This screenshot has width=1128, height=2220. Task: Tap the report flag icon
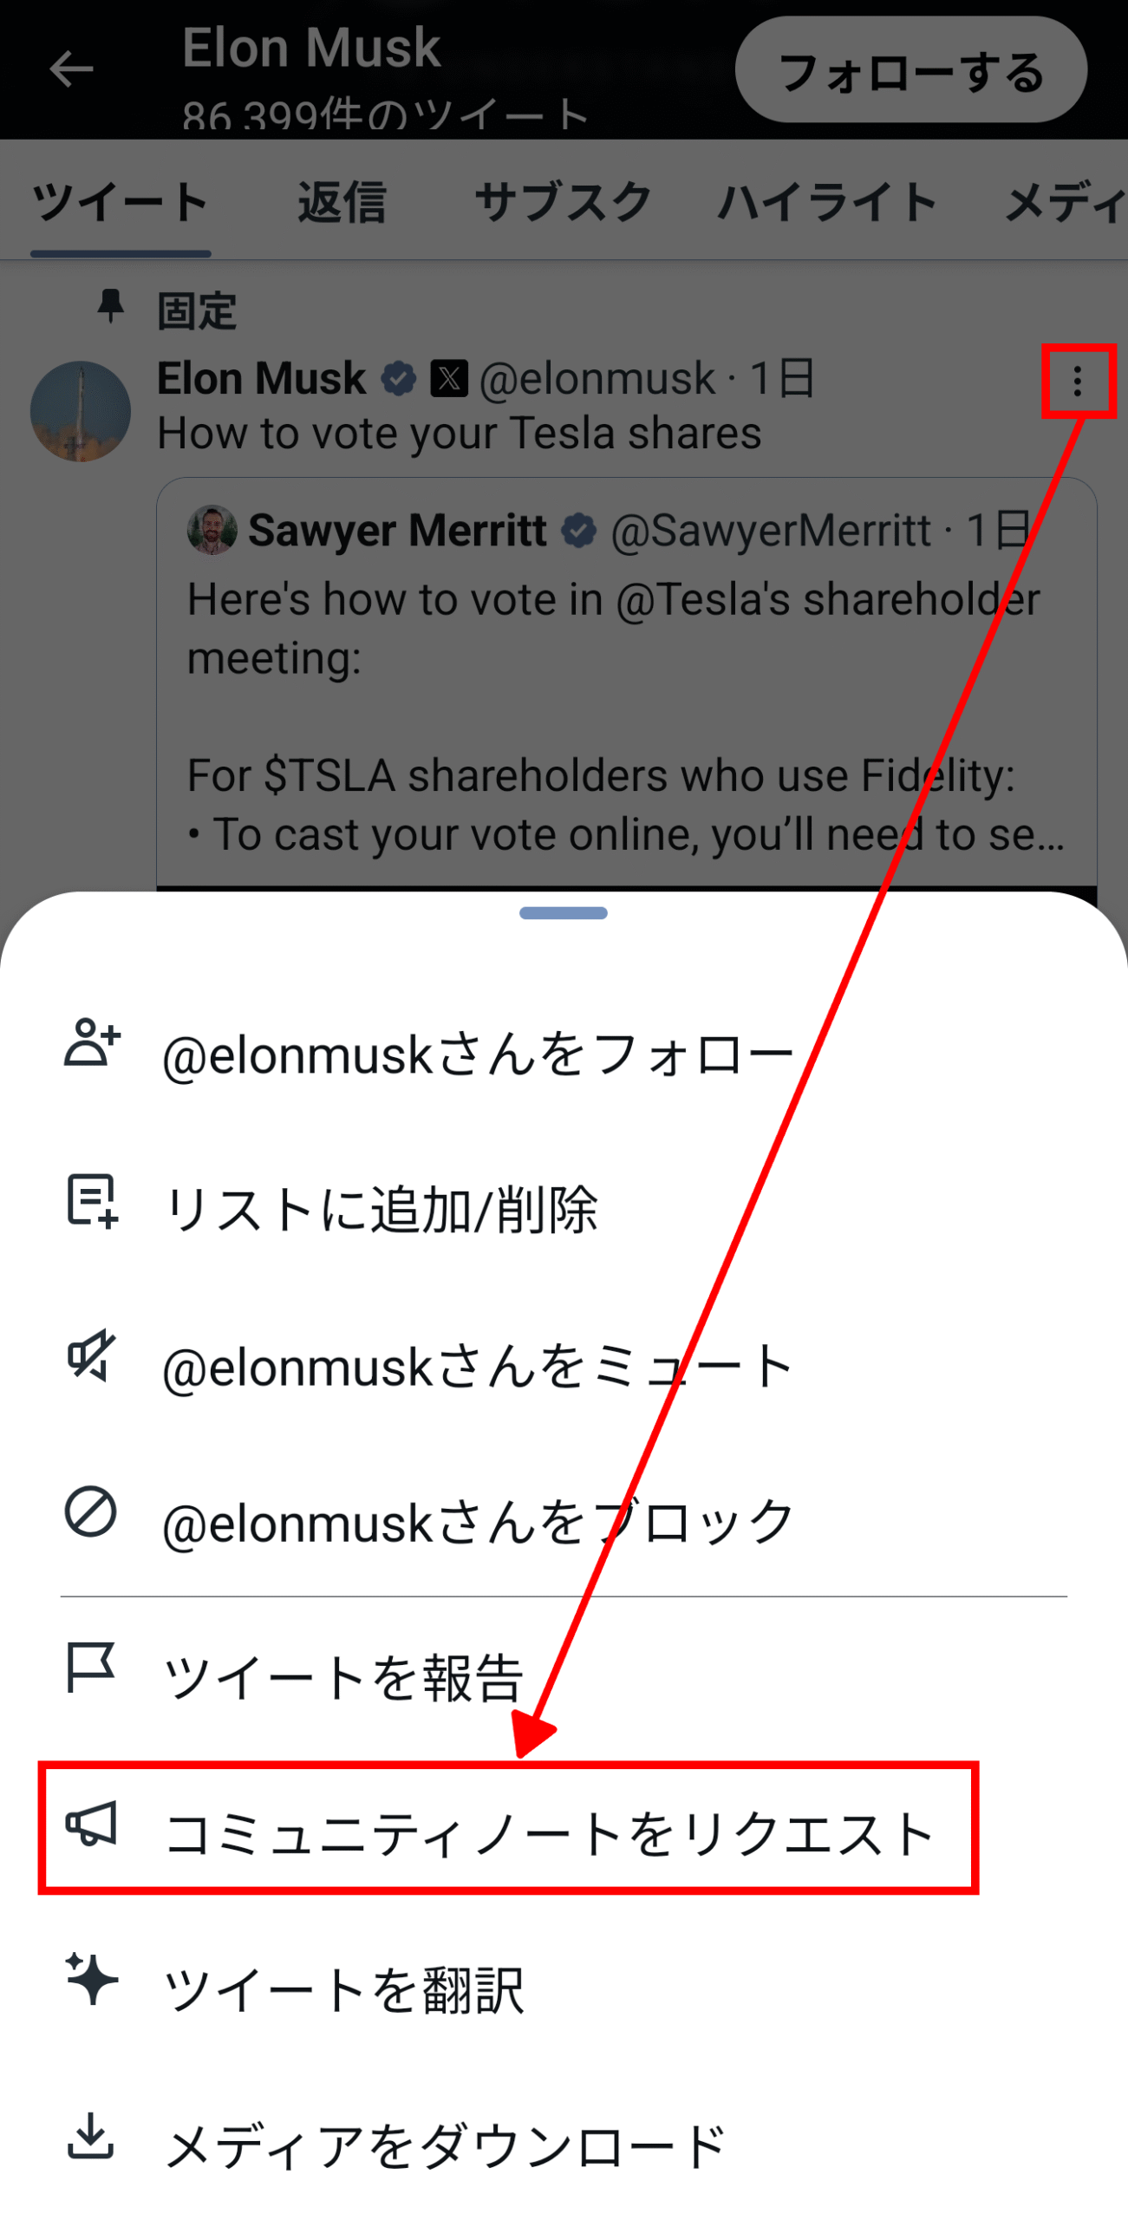[x=90, y=1667]
